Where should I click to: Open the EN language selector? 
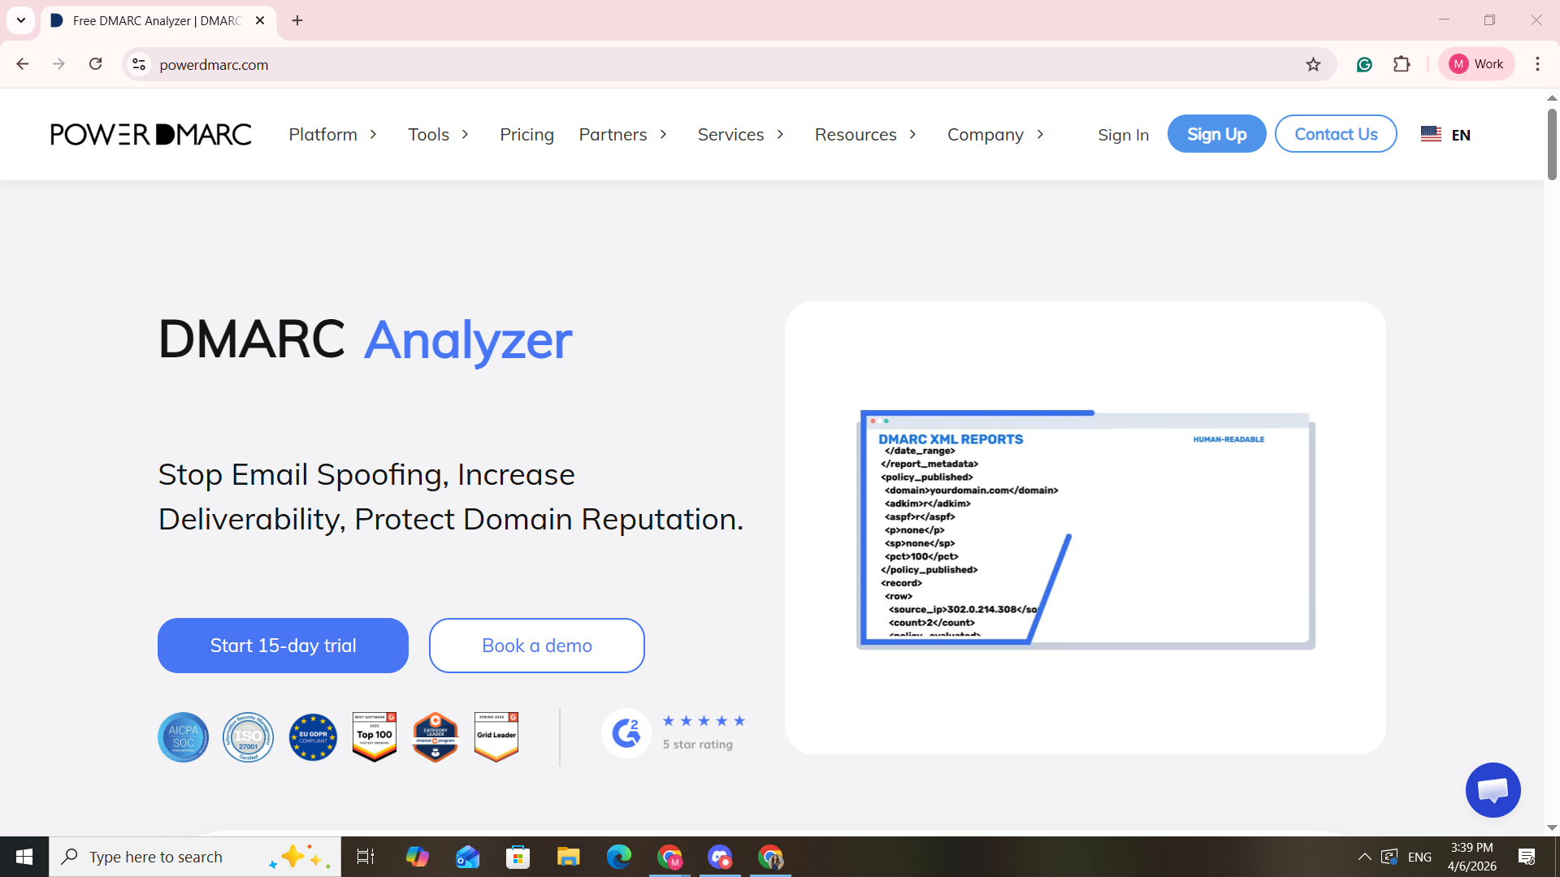coord(1445,135)
